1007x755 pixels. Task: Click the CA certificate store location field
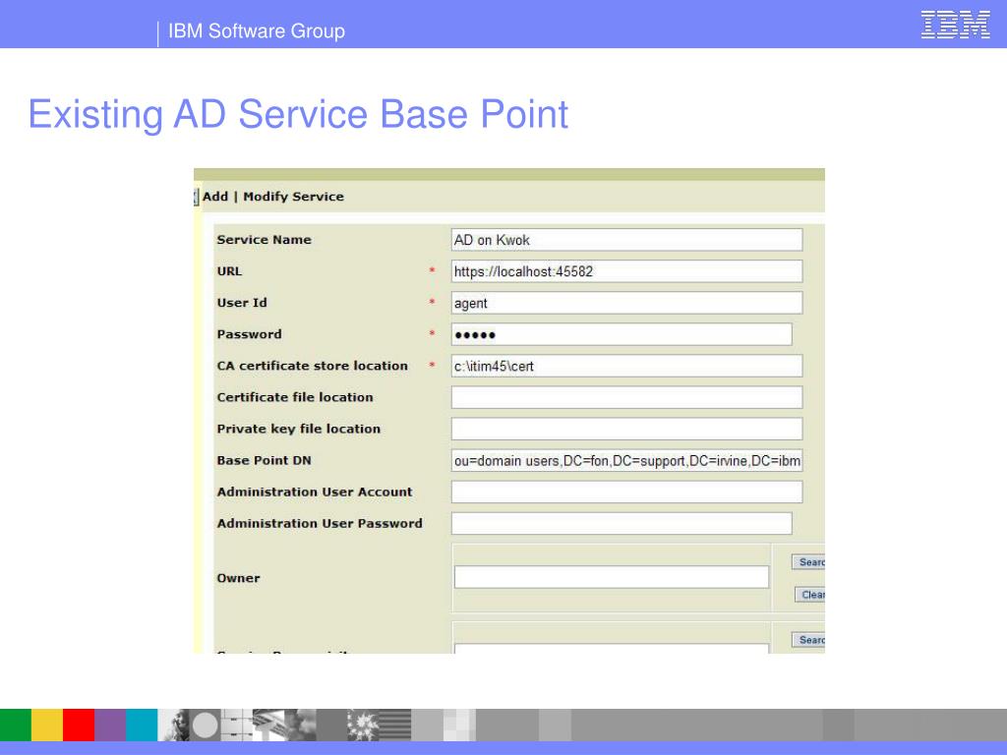[x=626, y=366]
